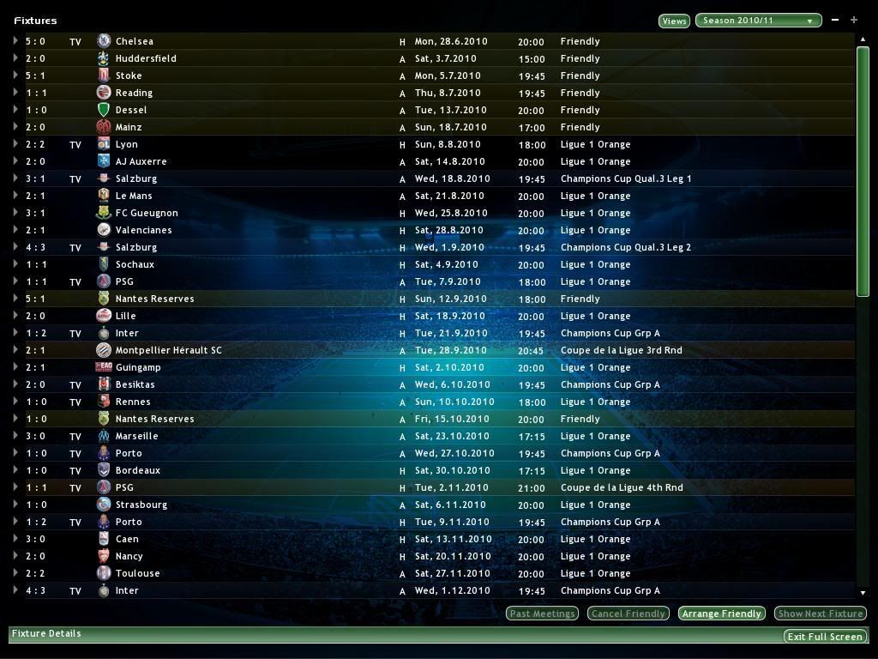
Task: Expand the Porto fixture dated 27.10.2010
Action: tap(15, 453)
